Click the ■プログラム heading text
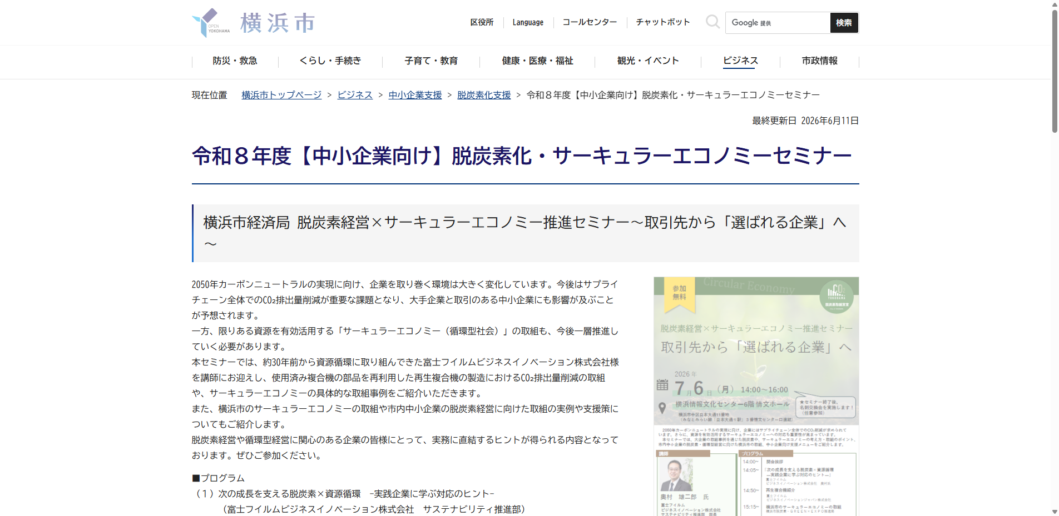The image size is (1059, 516). pos(218,478)
